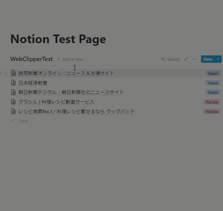223x211 pixels.
Task: Click Add a view
Action: tap(70, 59)
